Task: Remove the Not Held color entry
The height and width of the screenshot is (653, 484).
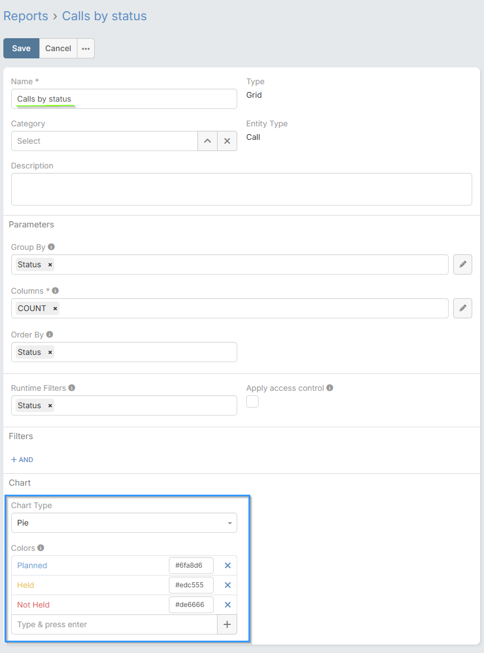Action: click(228, 605)
